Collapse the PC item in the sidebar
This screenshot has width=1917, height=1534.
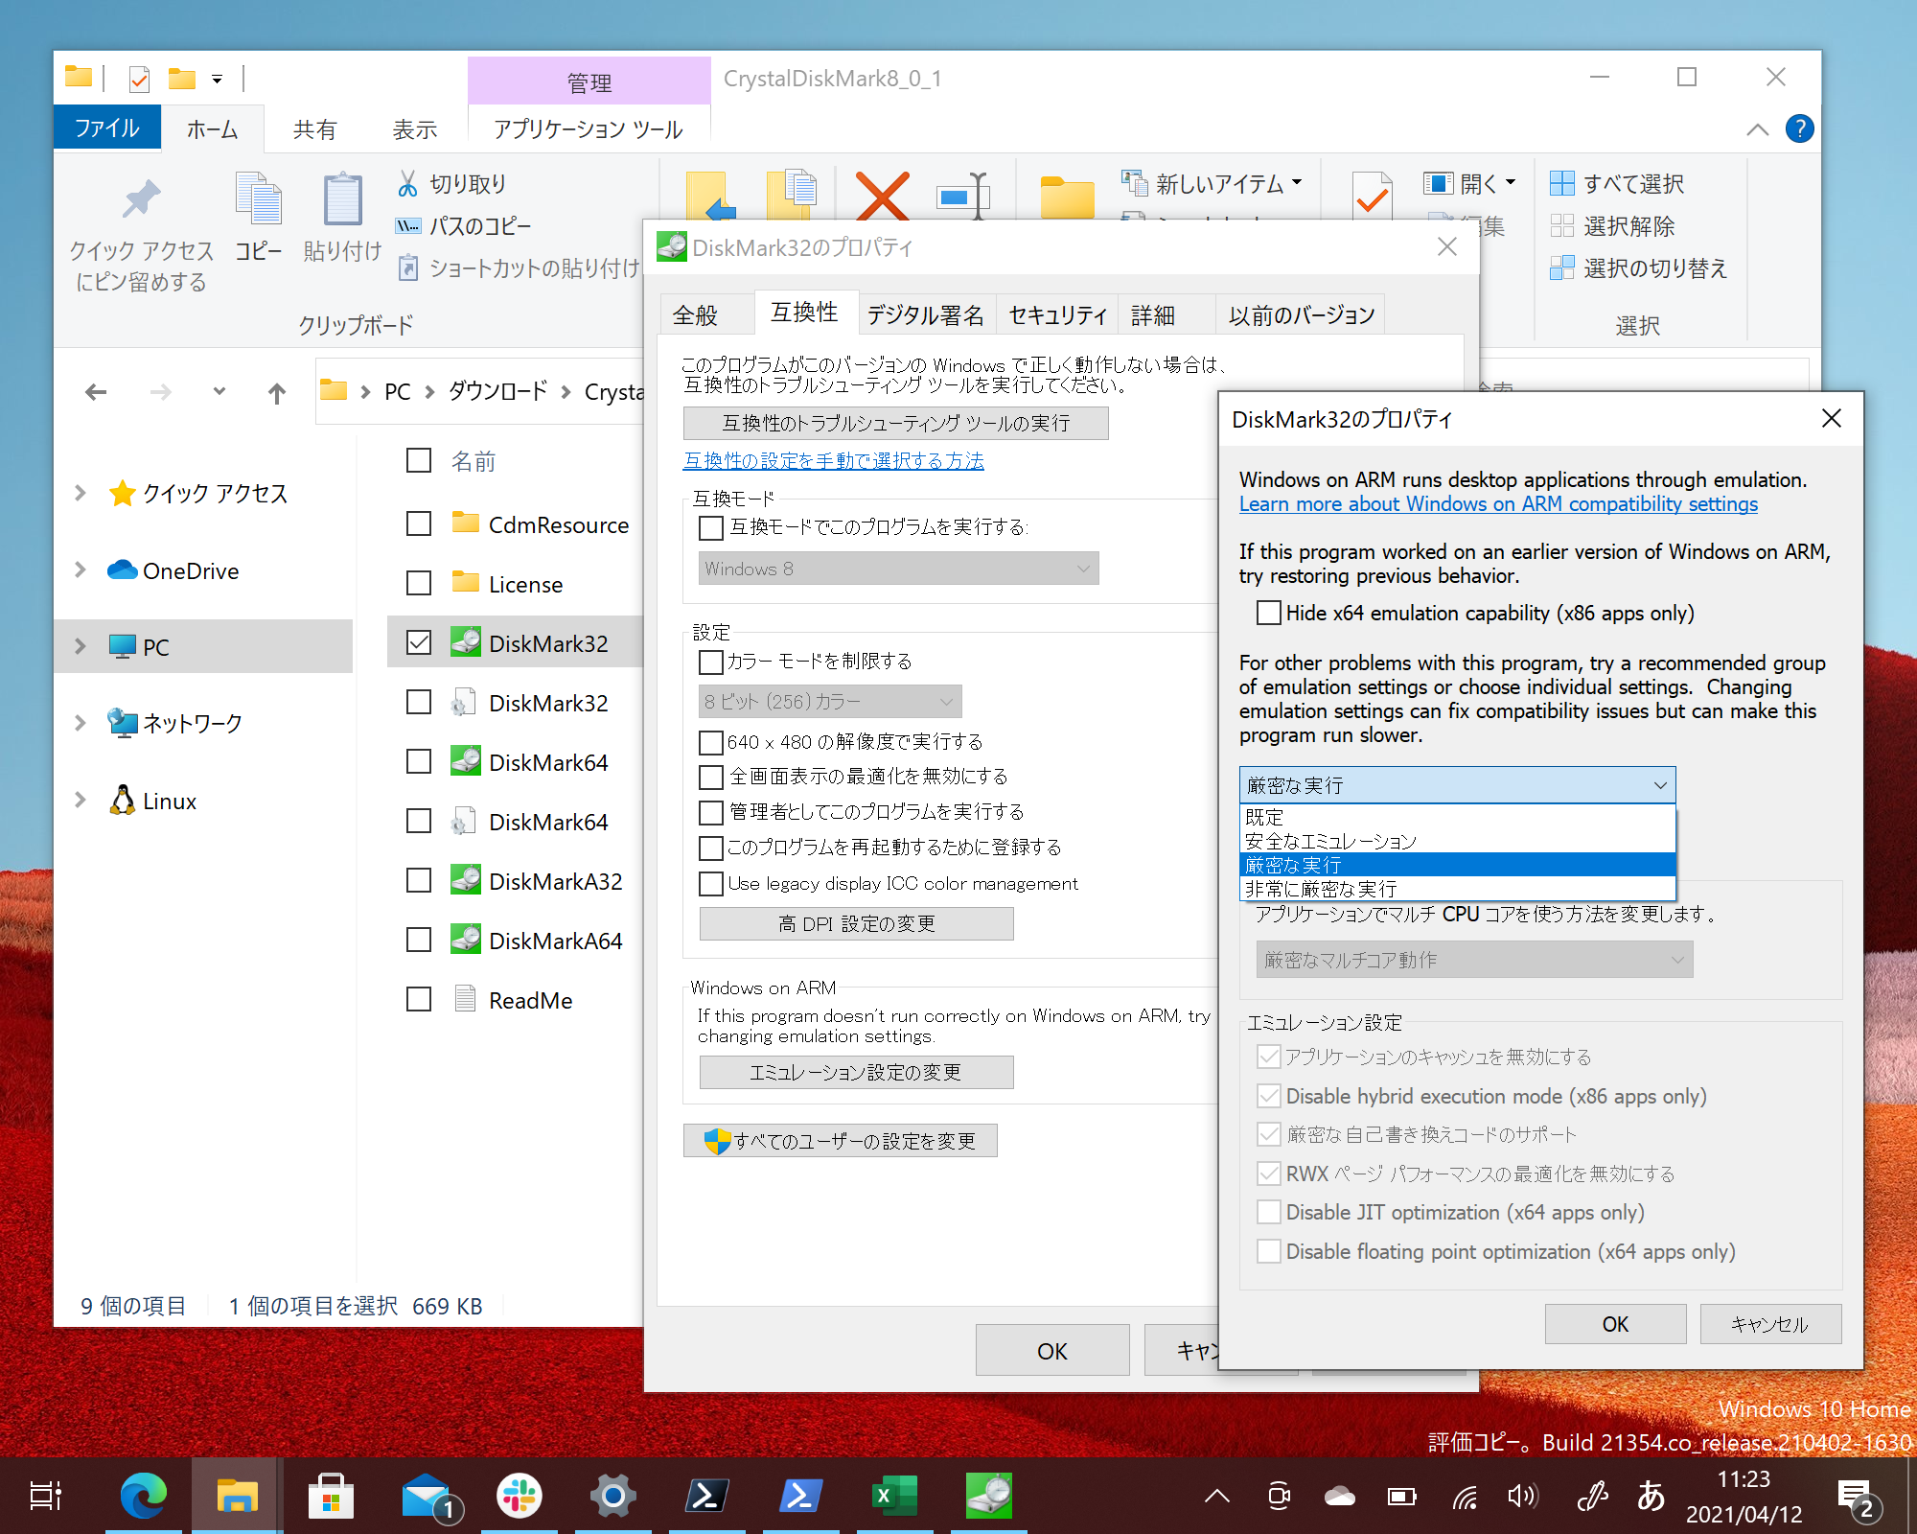[x=79, y=646]
